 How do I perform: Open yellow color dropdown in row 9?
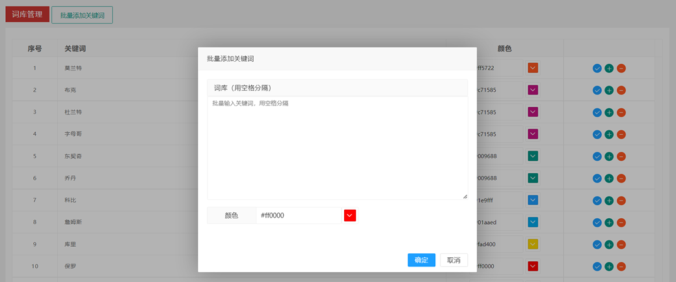(533, 244)
